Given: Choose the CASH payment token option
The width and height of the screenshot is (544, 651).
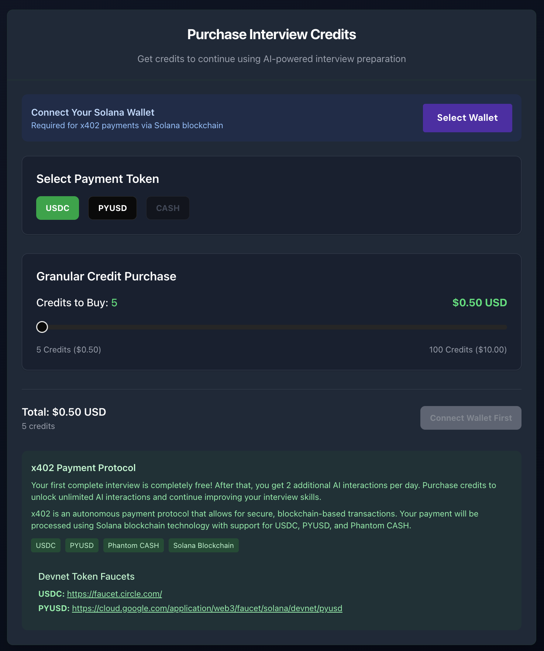Looking at the screenshot, I should pos(168,208).
